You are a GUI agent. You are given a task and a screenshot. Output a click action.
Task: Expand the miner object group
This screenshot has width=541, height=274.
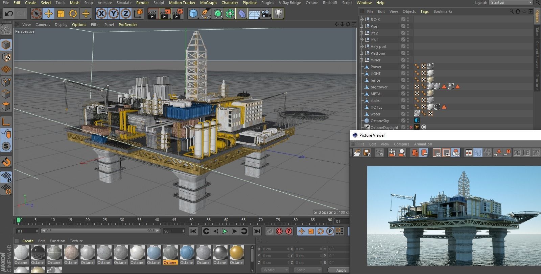tap(361, 60)
